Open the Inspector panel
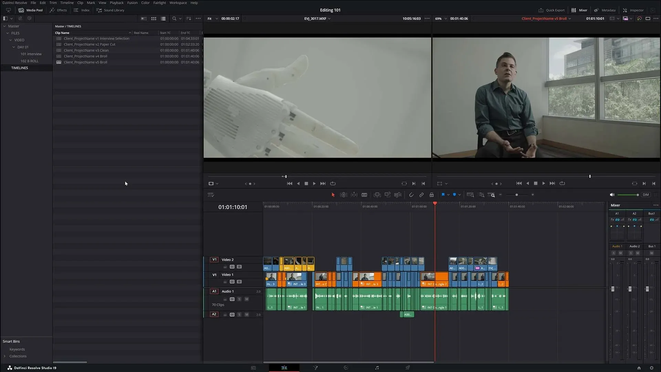The image size is (661, 372). point(633,10)
